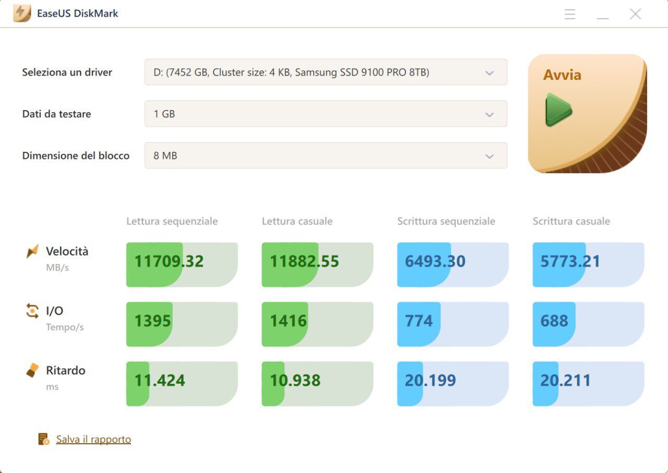Click the random write I/O value 688
Image resolution: width=668 pixels, height=473 pixels.
coord(588,324)
